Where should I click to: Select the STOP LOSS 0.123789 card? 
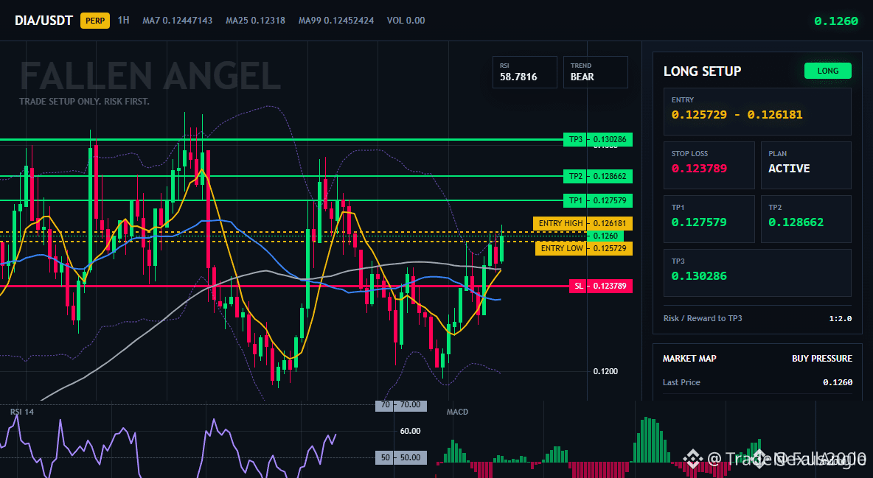709,165
